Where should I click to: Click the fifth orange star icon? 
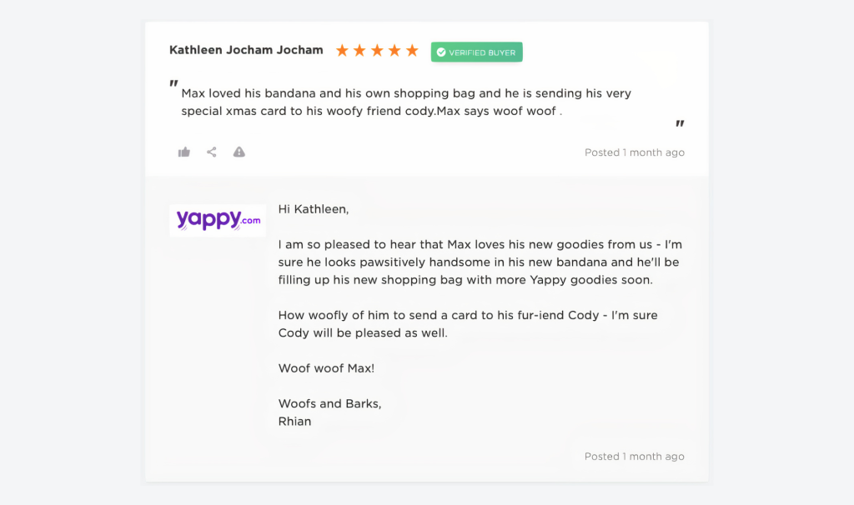coord(412,50)
